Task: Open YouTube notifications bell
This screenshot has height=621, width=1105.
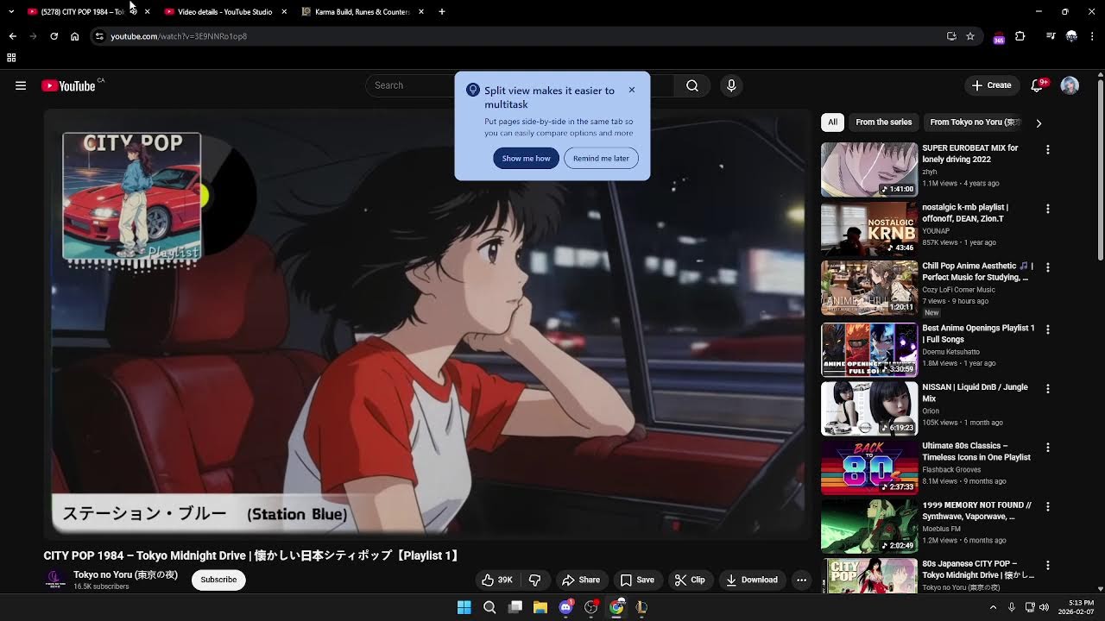Action: pyautogui.click(x=1038, y=85)
